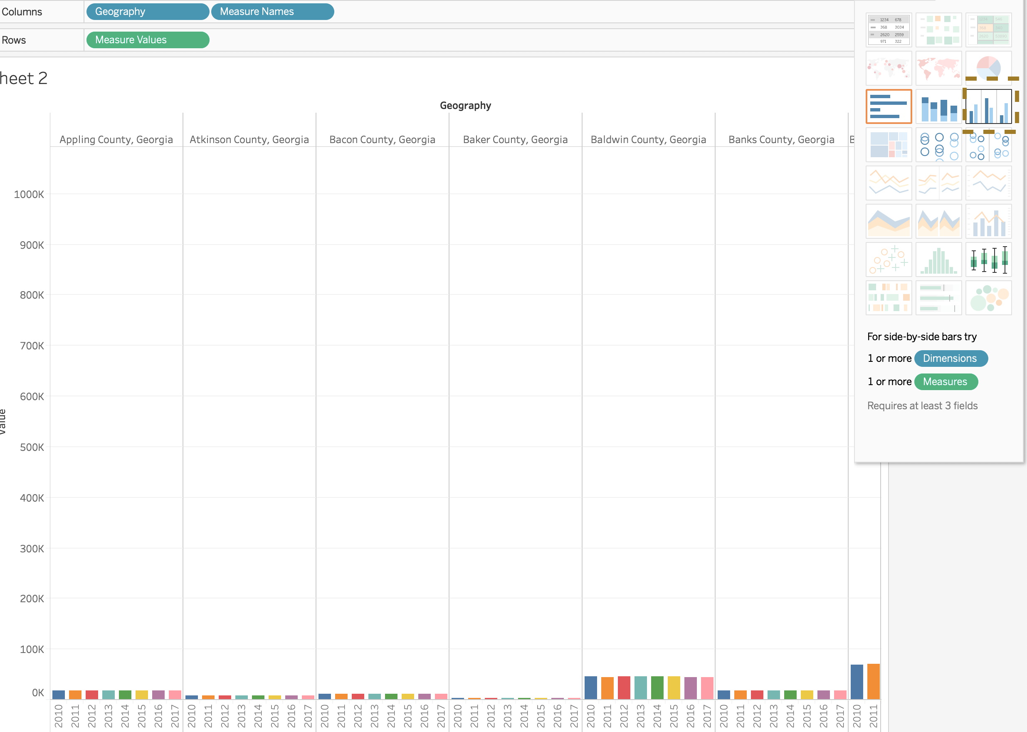1027x732 pixels.
Task: Pick the symbol map visualization
Action: point(889,68)
